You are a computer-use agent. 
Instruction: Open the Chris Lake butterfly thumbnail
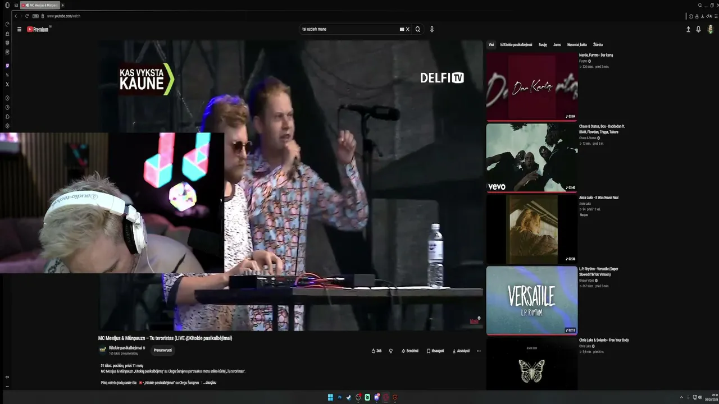[532, 364]
